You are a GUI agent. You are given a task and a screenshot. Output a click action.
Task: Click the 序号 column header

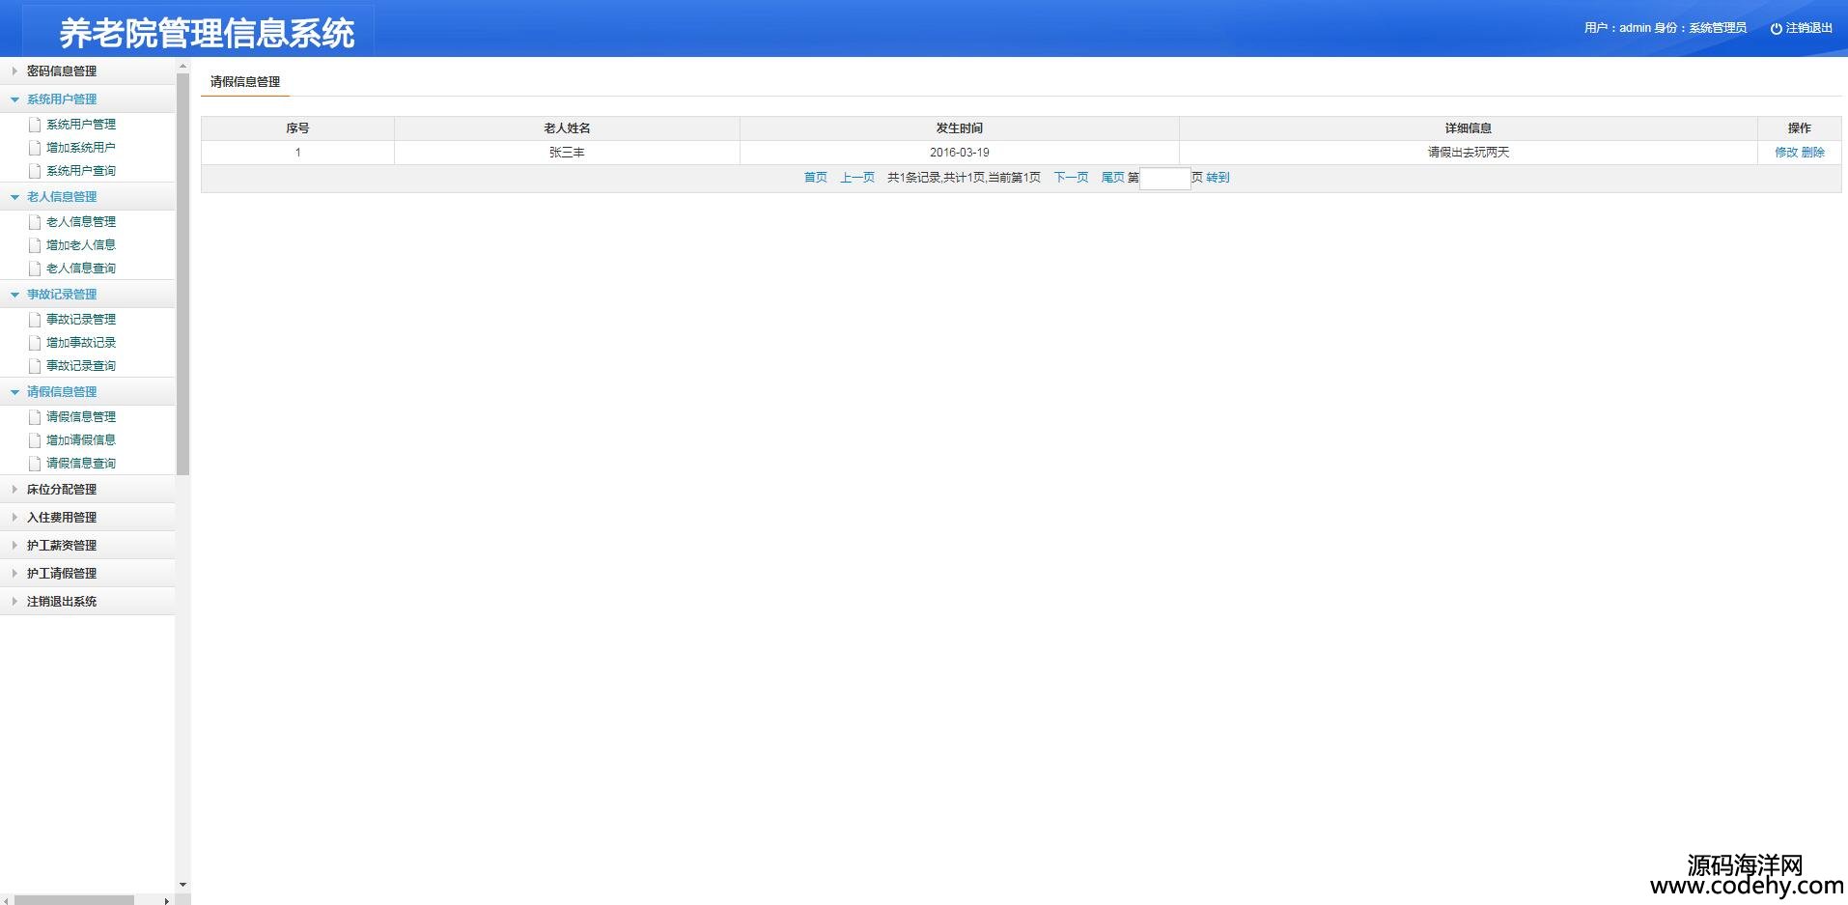[297, 128]
